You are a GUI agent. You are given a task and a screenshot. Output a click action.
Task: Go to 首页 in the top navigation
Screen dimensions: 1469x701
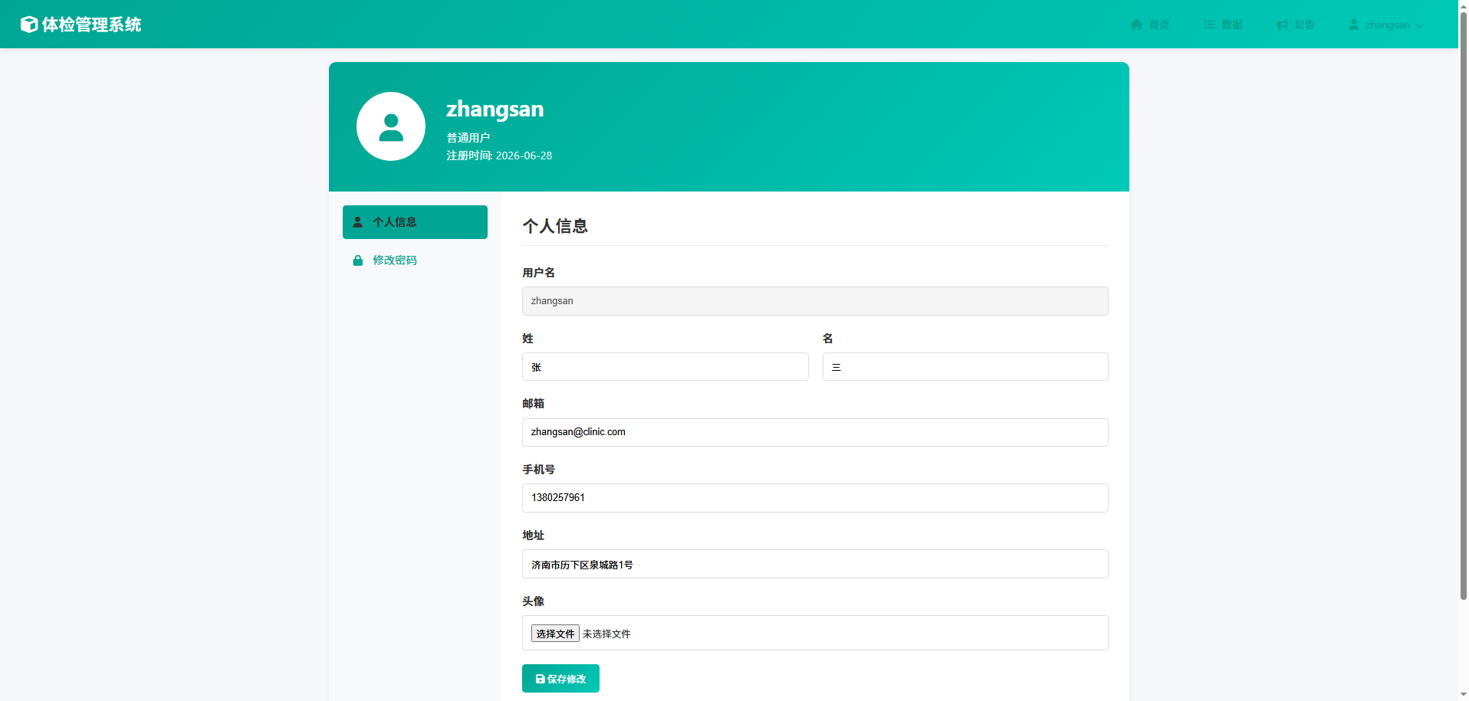1150,25
